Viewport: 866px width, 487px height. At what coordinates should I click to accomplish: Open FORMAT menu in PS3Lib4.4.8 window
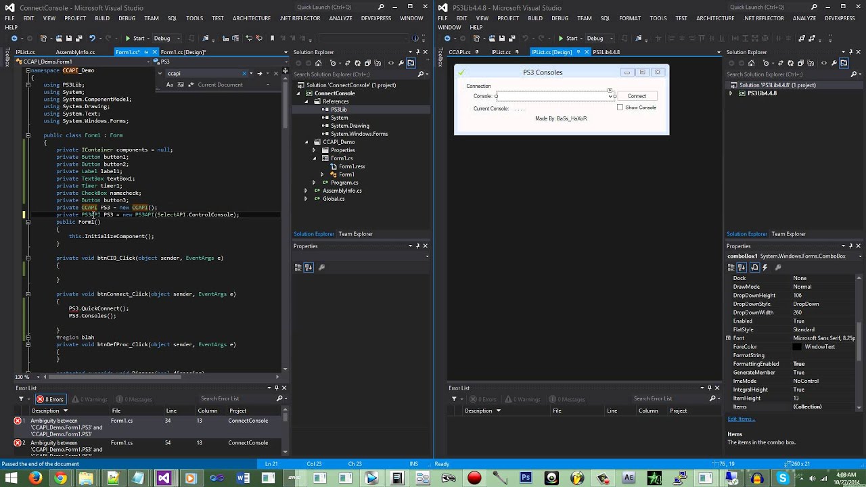[630, 18]
